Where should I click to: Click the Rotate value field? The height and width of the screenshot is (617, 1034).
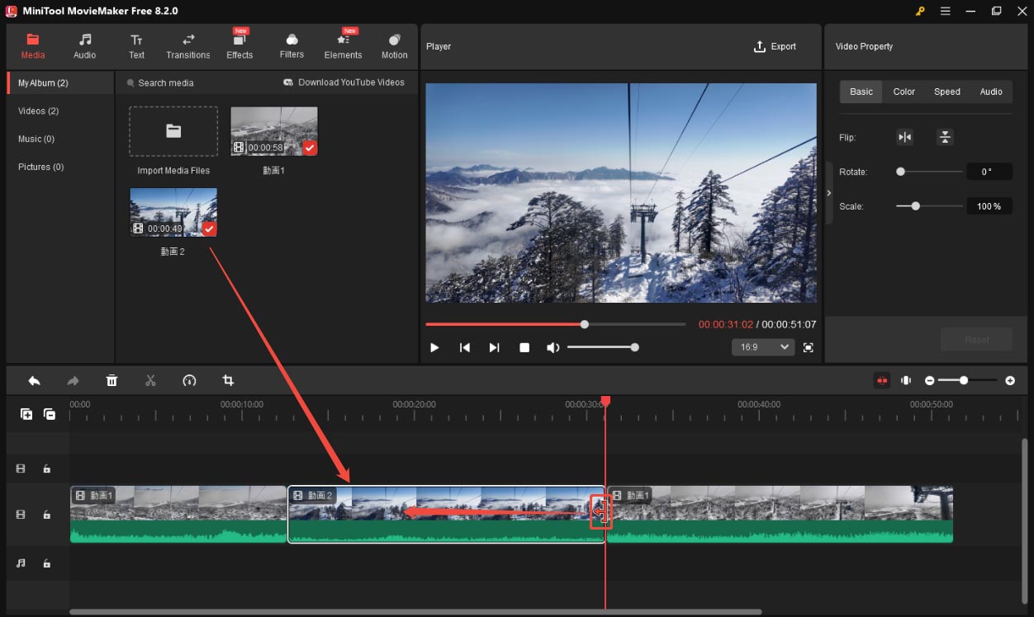tap(989, 172)
